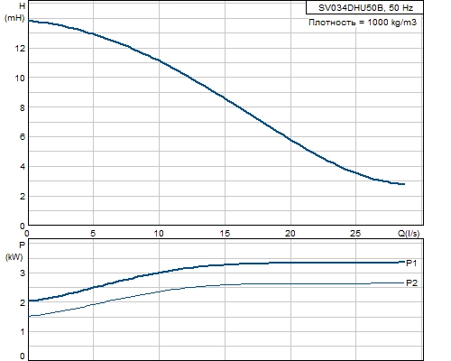Click the 8 tick on the head axis
Screen dimensions: 451x361
click(x=23, y=107)
